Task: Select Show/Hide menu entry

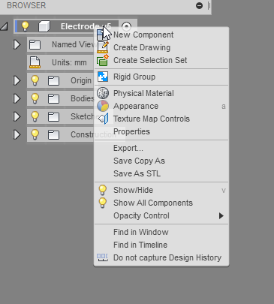Action: pos(161,190)
